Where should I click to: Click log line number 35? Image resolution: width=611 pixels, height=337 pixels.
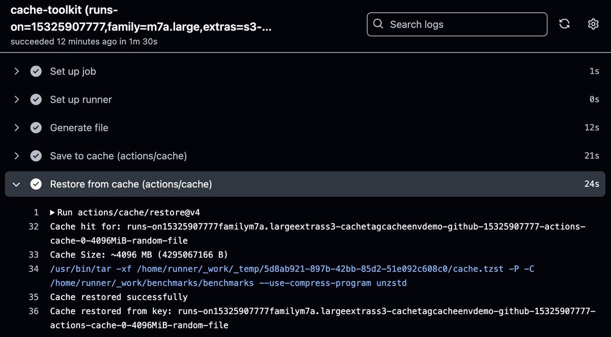pos(34,297)
